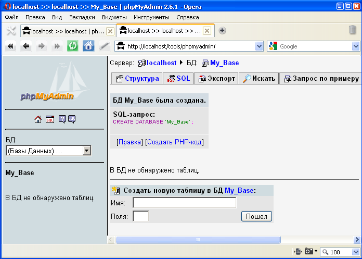The height and width of the screenshot is (259, 362).
Task: Click the Пошел button
Action: pyautogui.click(x=256, y=216)
